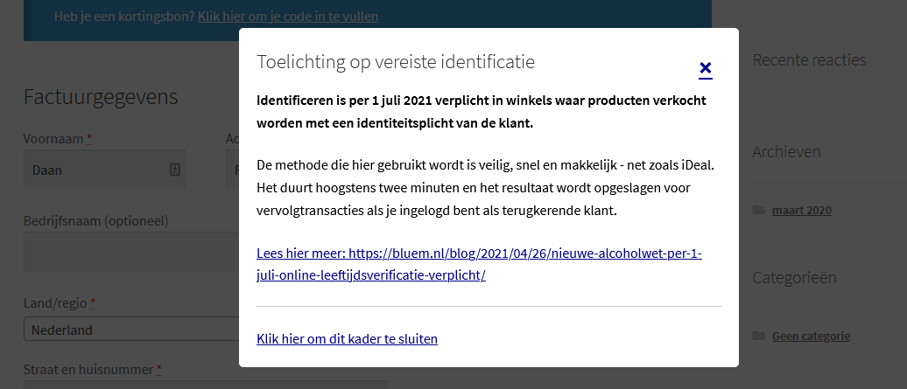The height and width of the screenshot is (389, 907).
Task: Click the 'Land/regio' field label
Action: click(55, 304)
